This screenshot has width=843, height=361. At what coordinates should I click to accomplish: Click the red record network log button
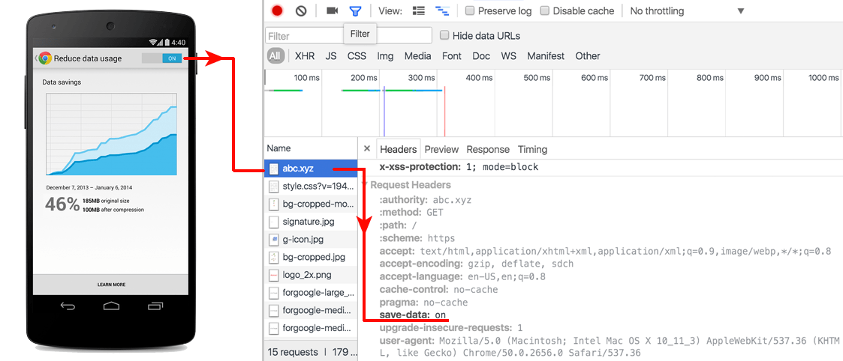pos(277,10)
